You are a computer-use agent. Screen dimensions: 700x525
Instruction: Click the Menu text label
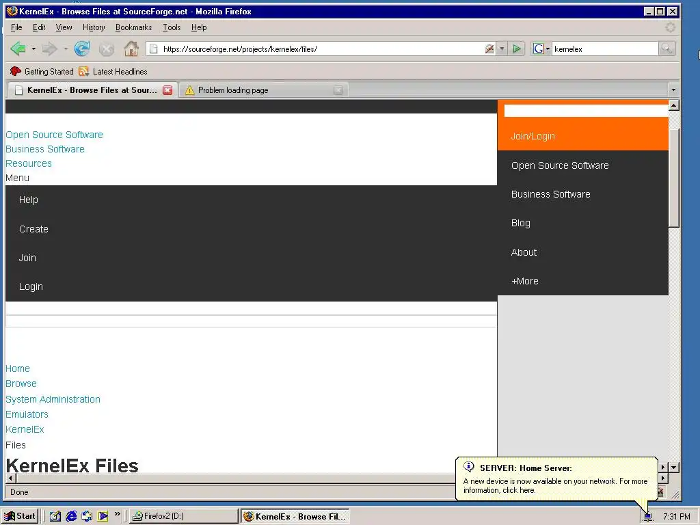point(17,178)
